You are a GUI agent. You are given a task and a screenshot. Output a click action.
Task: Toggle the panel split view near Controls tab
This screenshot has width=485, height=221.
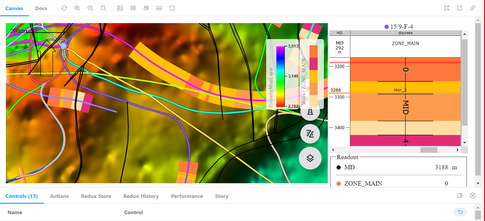pyautogui.click(x=460, y=196)
